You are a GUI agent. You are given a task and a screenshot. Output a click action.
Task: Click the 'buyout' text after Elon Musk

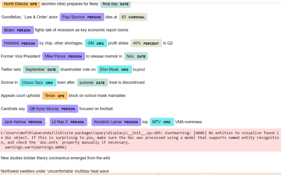[139, 69]
